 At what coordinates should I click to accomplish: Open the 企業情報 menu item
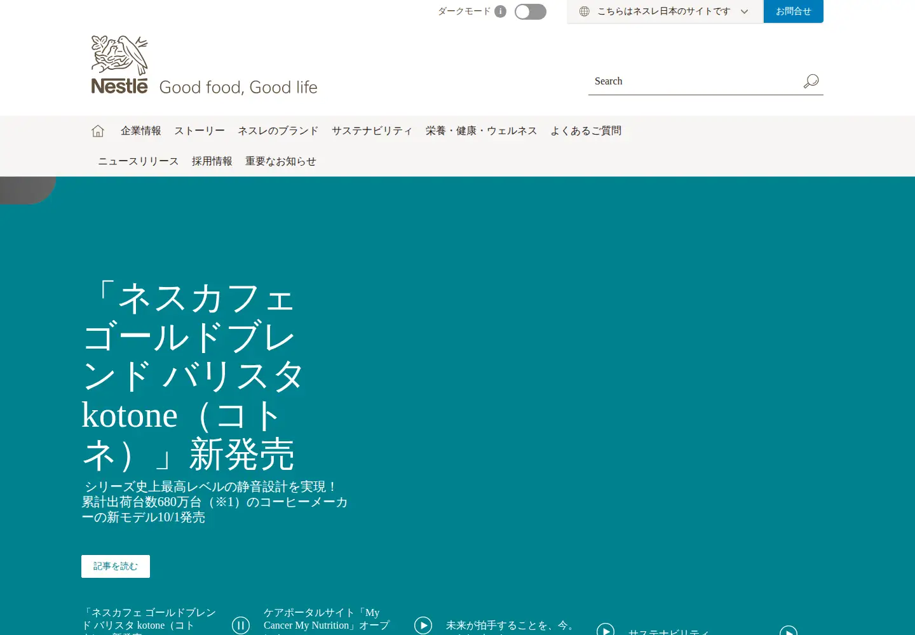pos(141,131)
